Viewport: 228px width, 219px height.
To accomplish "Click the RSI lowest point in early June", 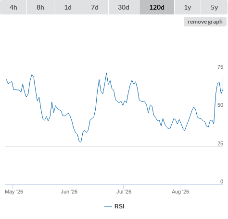I will coord(81,142).
